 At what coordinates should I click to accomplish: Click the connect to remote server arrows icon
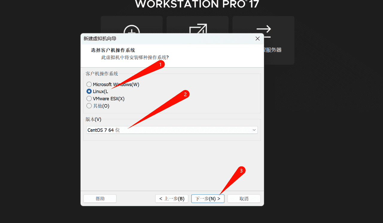click(x=264, y=31)
